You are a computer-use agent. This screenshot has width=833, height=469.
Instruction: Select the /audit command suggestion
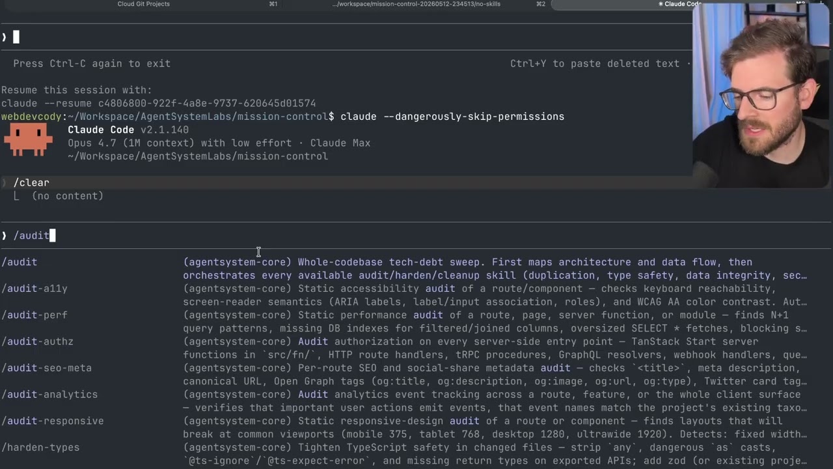[20, 262]
